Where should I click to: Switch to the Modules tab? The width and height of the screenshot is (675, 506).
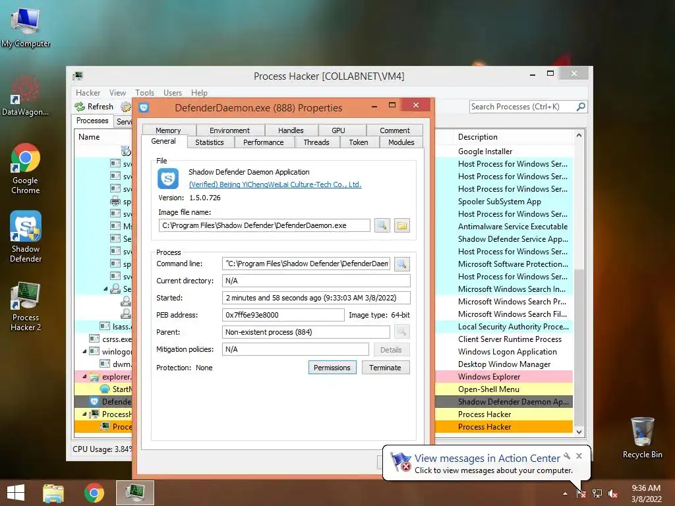pos(401,142)
